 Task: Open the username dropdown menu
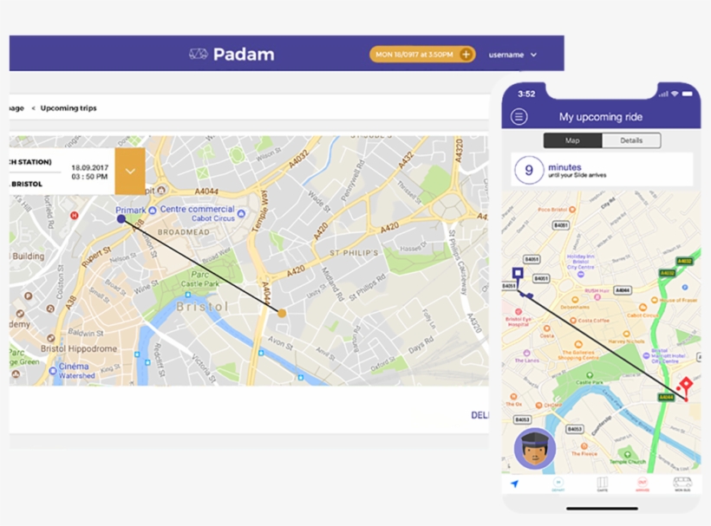pos(512,55)
